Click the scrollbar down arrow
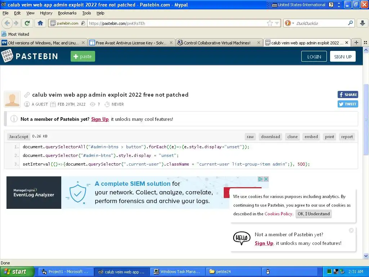The width and height of the screenshot is (369, 277). [365, 256]
